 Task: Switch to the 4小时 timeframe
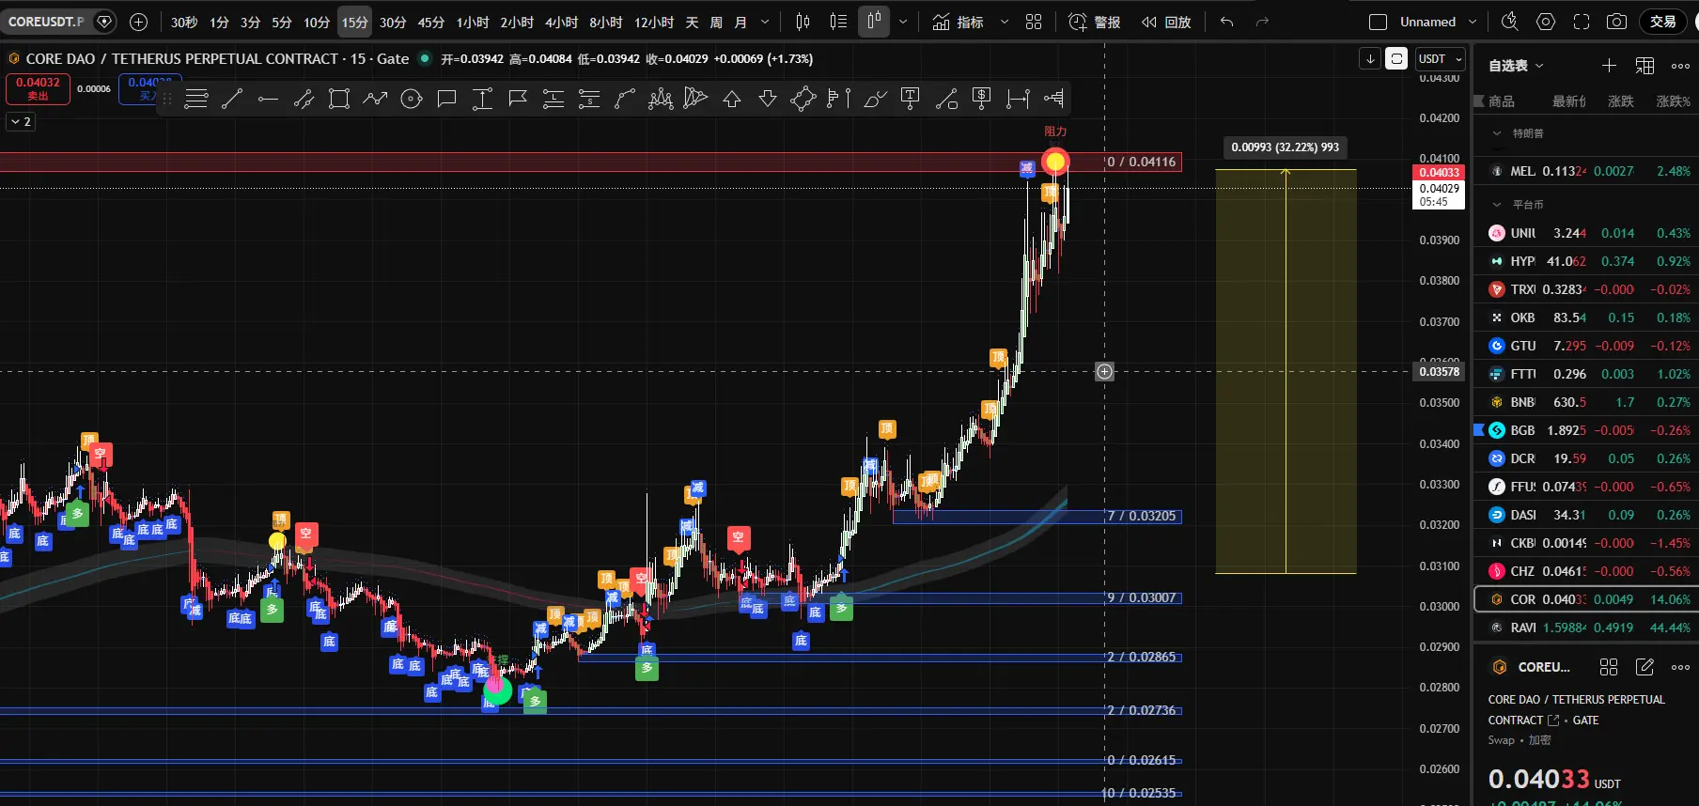click(561, 22)
